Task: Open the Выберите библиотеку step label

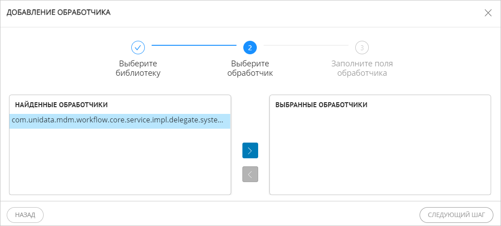Action: pos(138,68)
